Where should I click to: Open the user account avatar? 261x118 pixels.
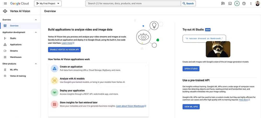point(257,3)
